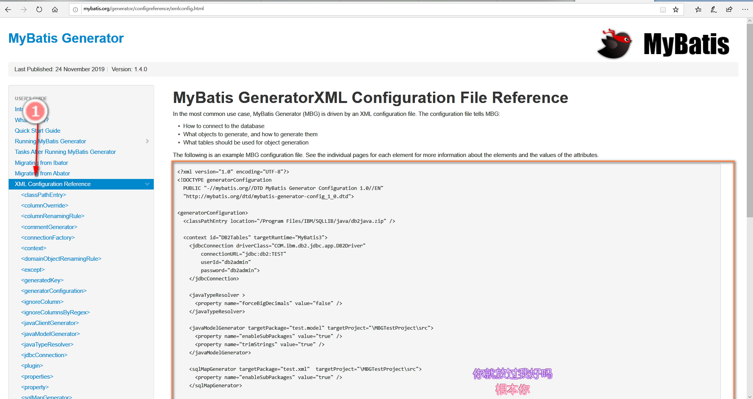Go back to the previous page
This screenshot has height=399, width=753.
click(8, 9)
